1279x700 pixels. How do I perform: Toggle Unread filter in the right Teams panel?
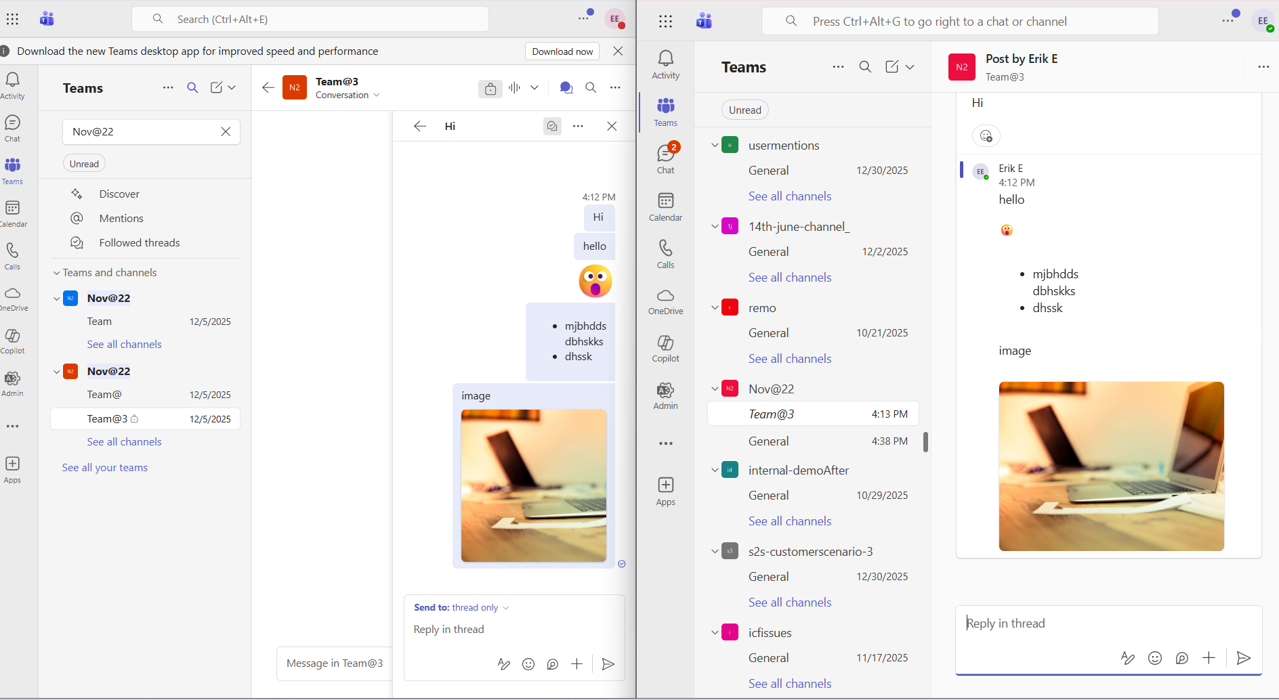click(744, 109)
